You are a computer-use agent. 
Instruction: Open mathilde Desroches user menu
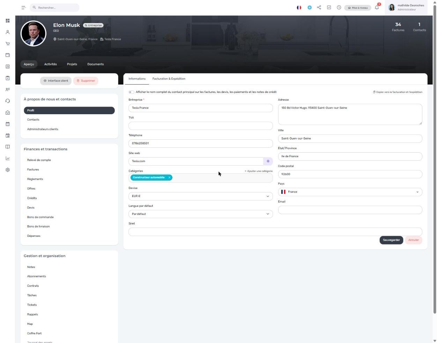(406, 7)
